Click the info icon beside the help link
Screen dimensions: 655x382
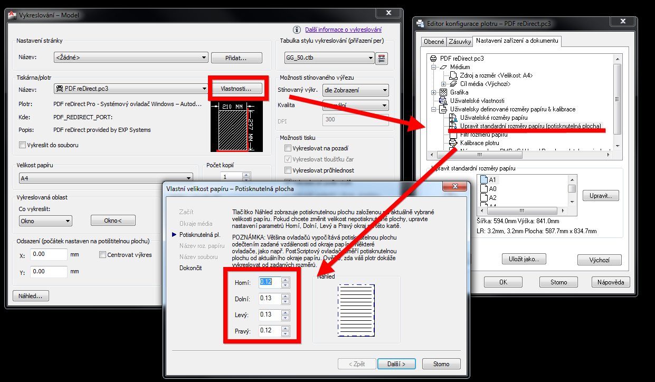point(299,30)
